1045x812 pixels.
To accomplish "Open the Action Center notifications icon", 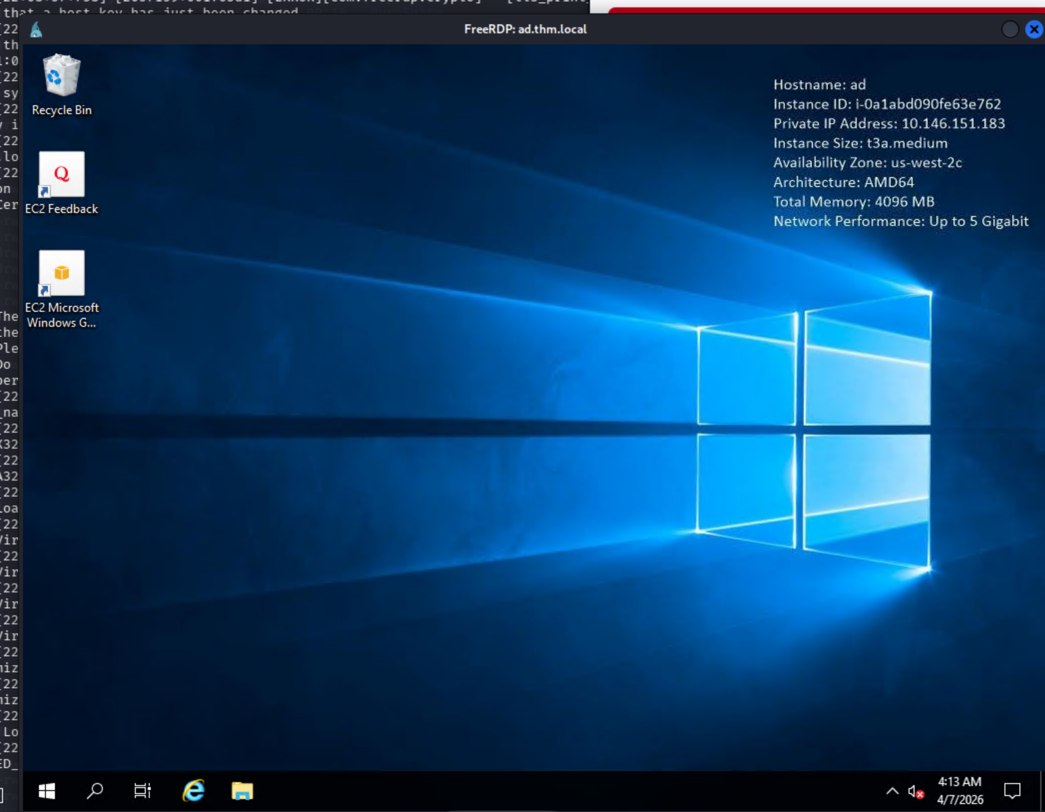I will click(1012, 791).
